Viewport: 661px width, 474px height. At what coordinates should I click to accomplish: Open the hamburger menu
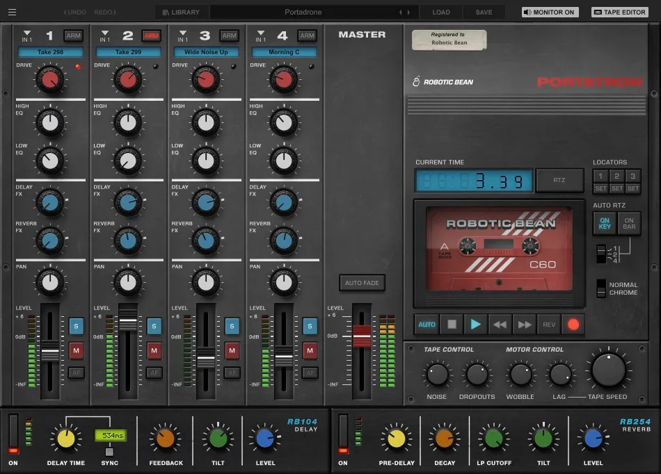point(13,13)
